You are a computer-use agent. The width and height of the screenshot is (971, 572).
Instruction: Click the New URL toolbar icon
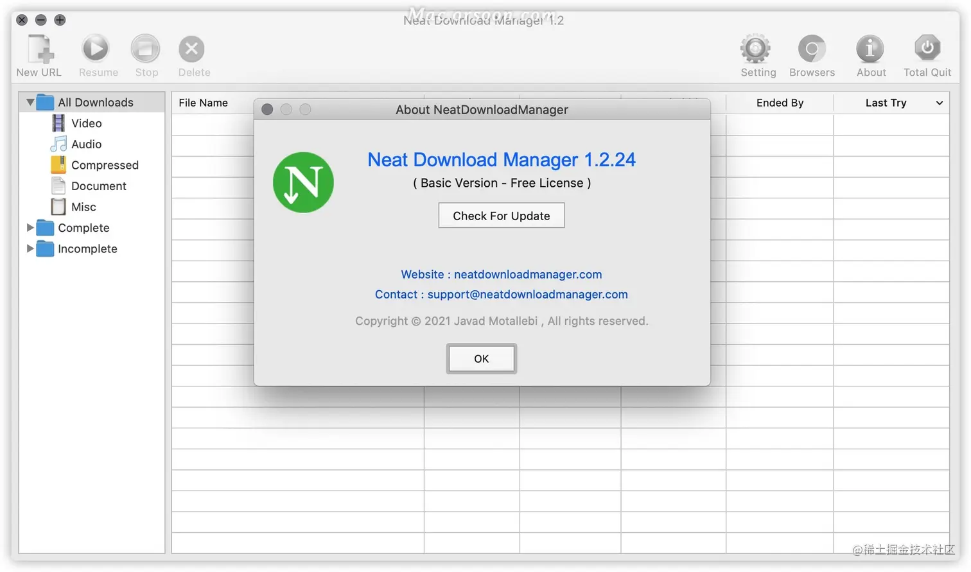point(39,49)
